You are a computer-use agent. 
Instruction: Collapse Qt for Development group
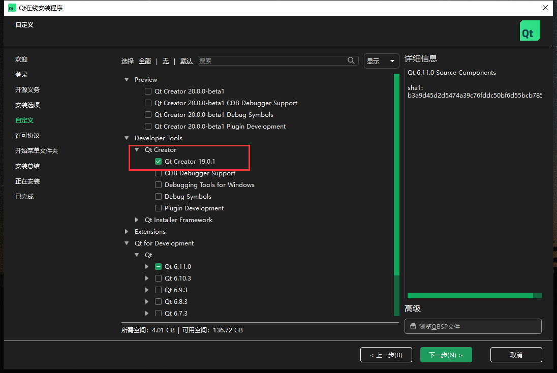pyautogui.click(x=127, y=243)
